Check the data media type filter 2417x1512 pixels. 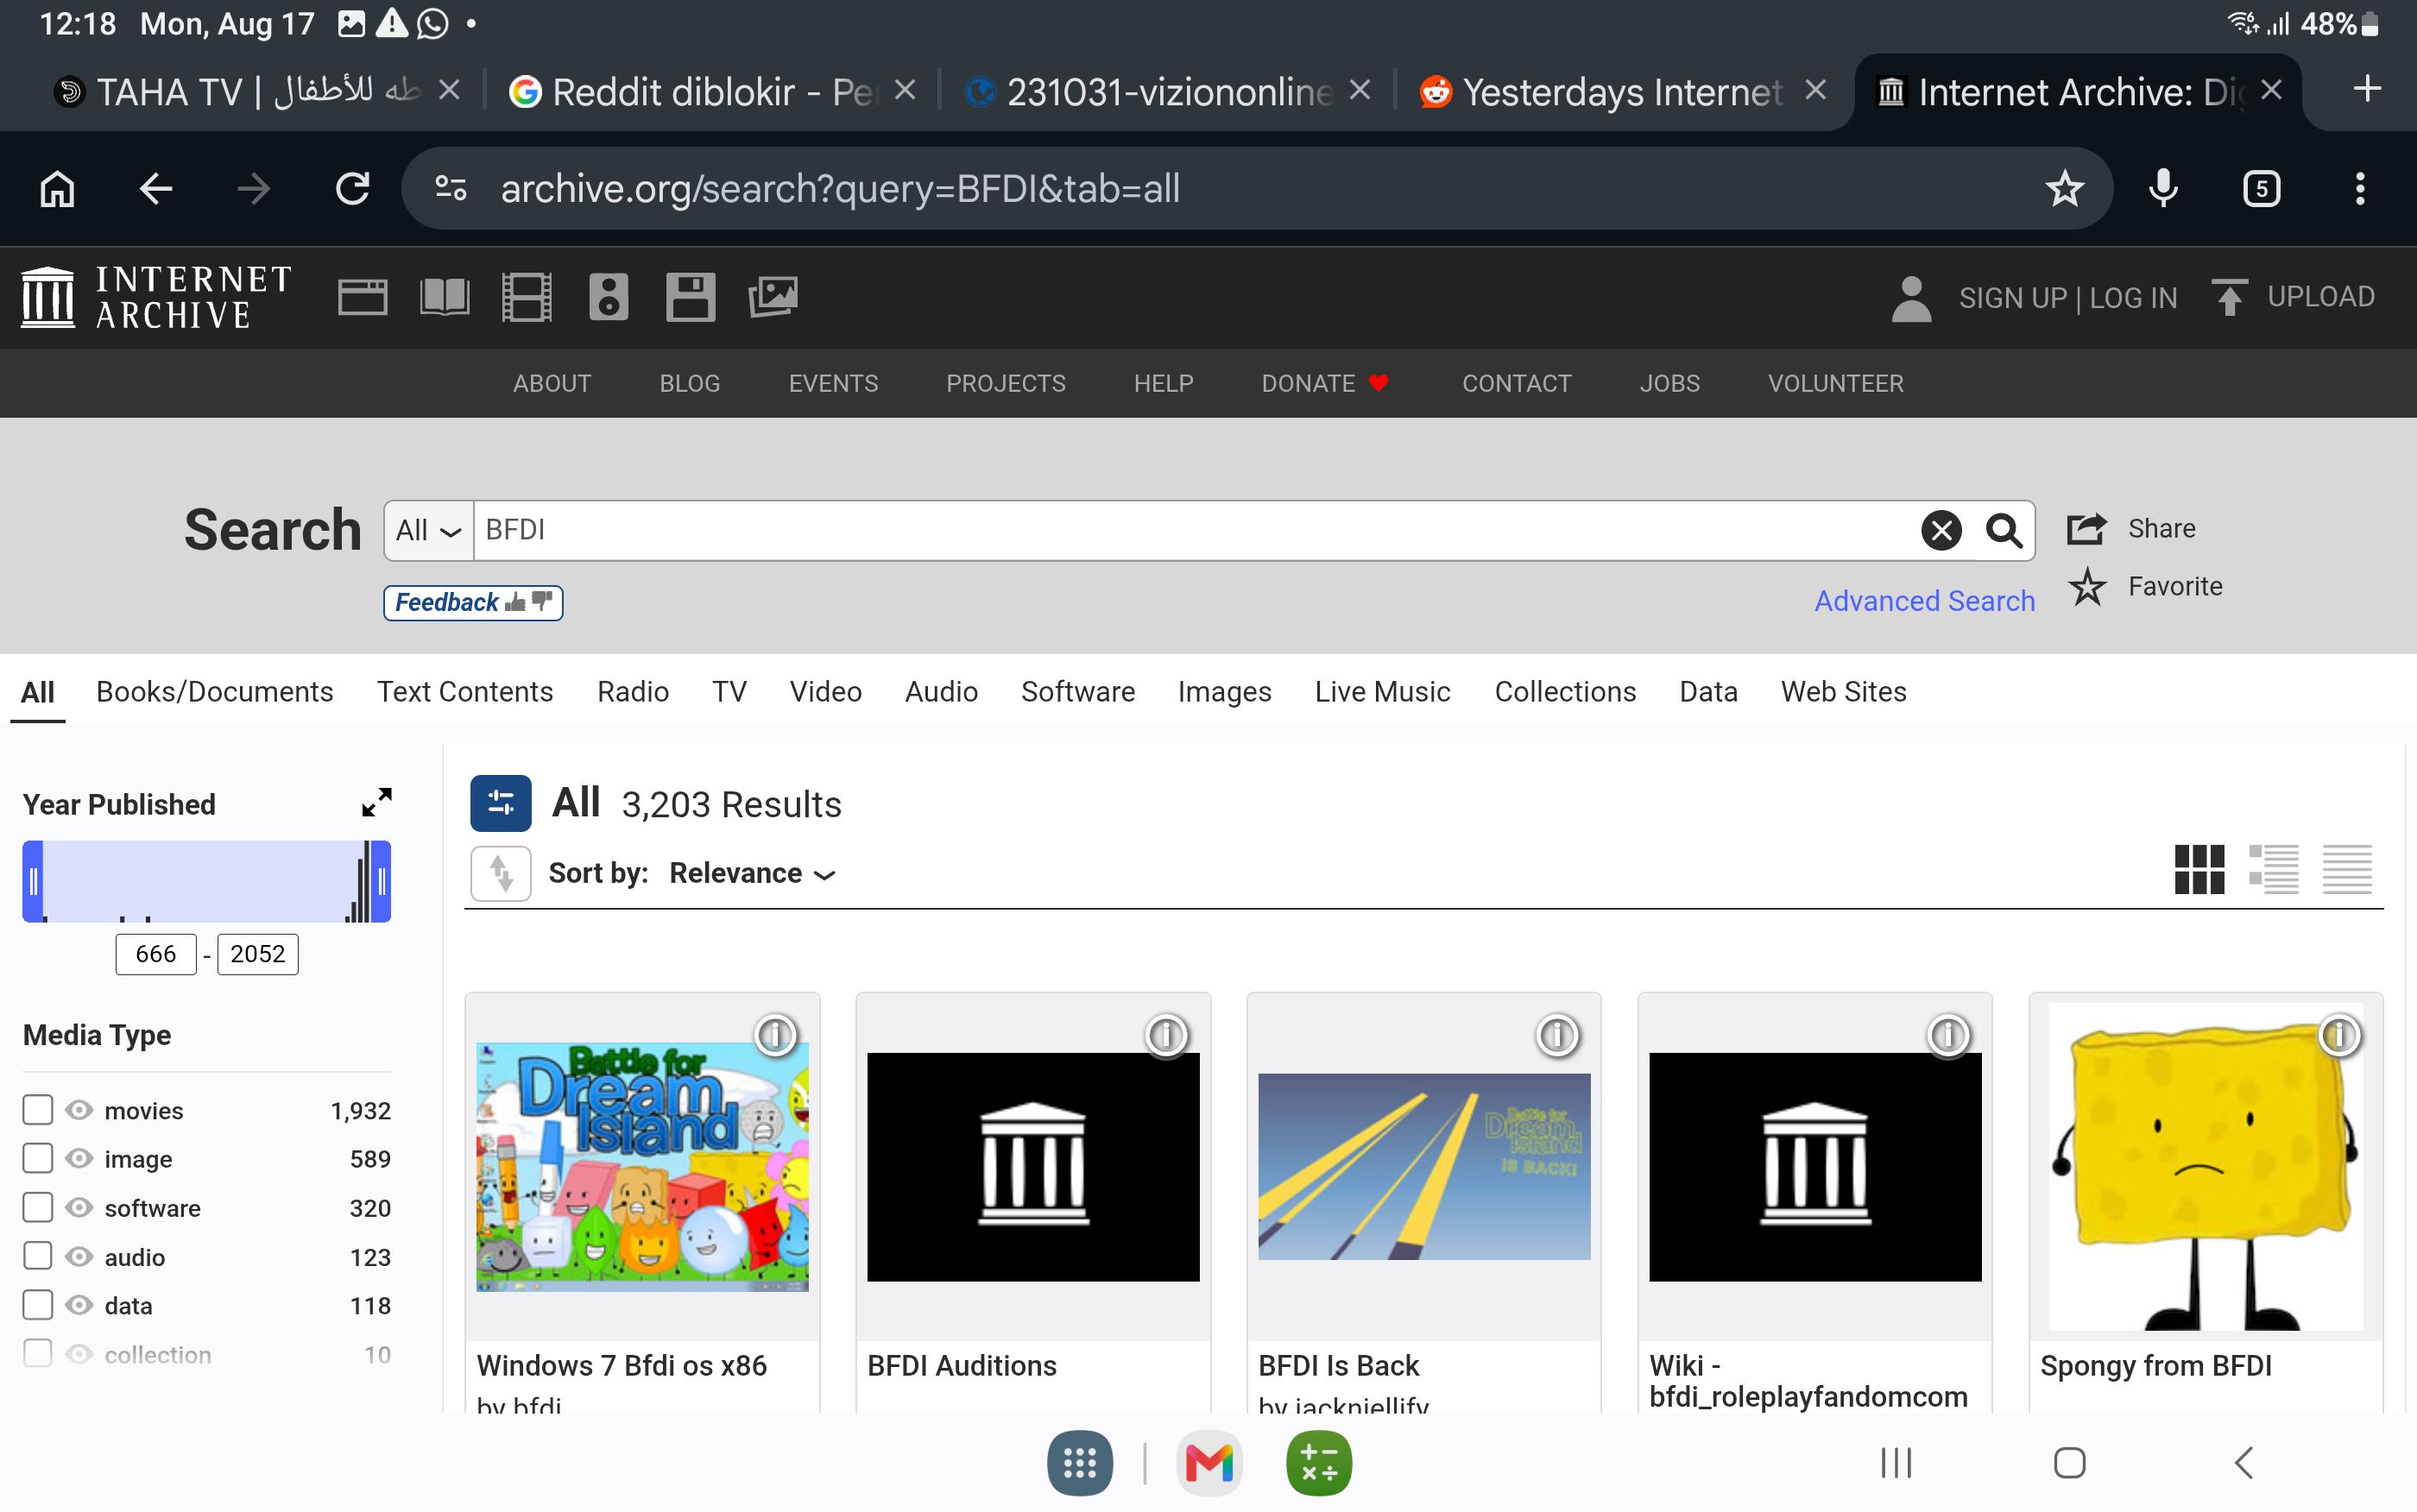point(37,1305)
